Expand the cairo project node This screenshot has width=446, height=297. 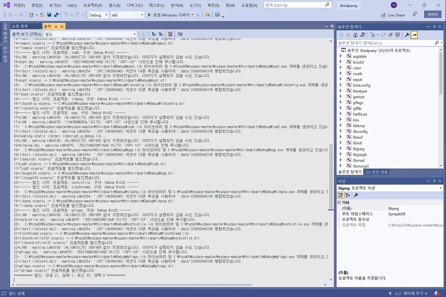pos(341,68)
